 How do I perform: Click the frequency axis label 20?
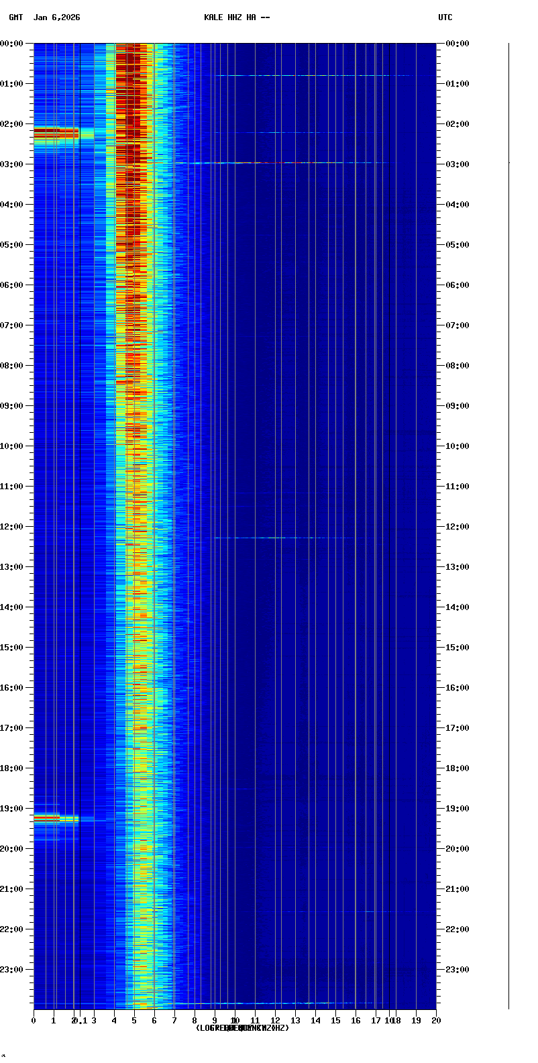(436, 1021)
